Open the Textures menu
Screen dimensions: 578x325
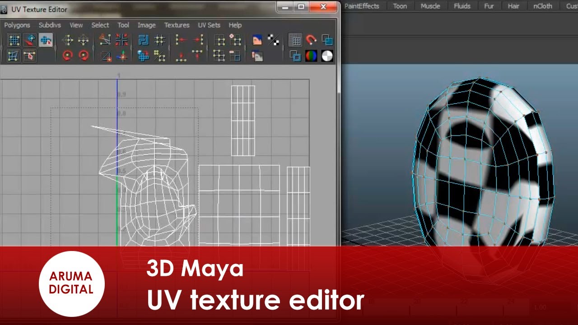click(177, 25)
